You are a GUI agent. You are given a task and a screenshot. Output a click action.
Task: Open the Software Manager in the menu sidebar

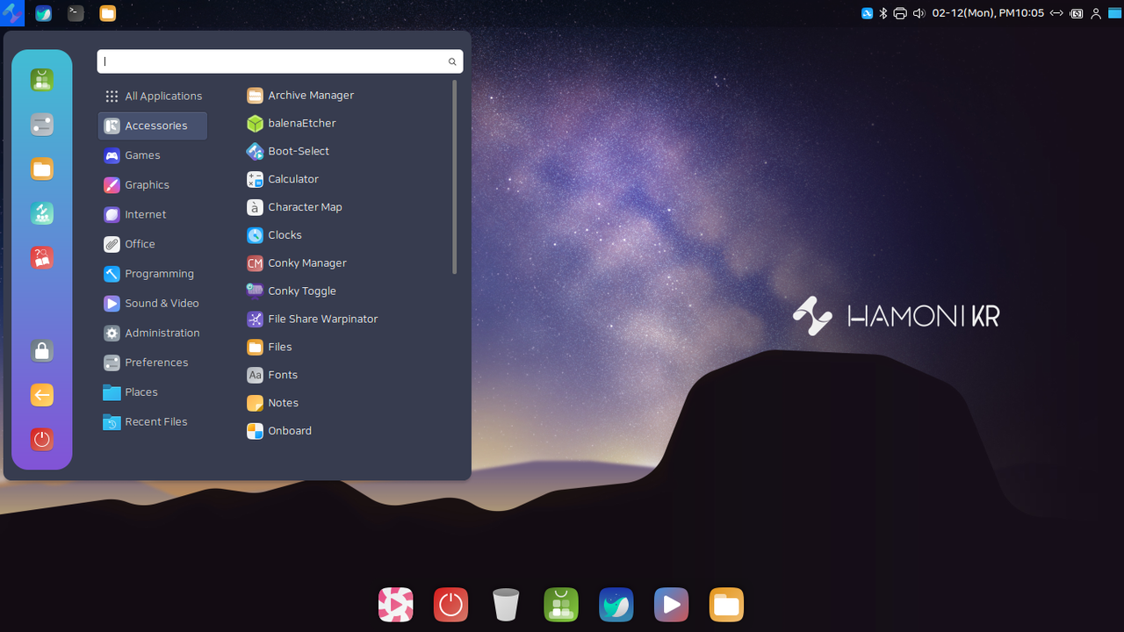click(42, 80)
